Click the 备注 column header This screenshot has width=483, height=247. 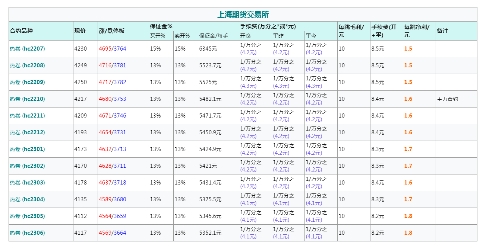(442, 31)
